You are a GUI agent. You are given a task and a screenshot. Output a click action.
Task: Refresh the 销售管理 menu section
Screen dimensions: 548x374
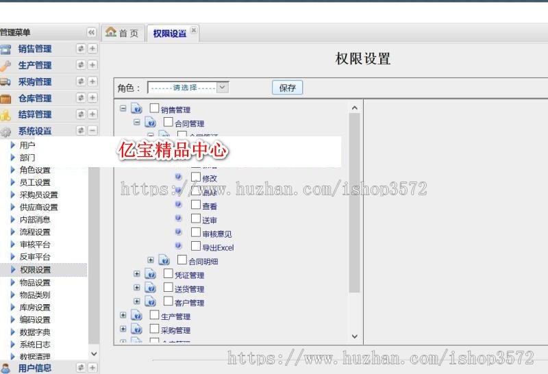tap(81, 49)
